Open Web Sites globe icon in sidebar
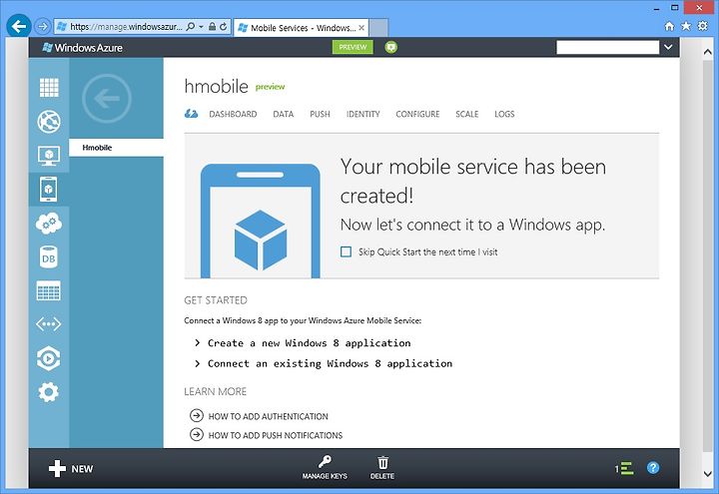 point(49,122)
